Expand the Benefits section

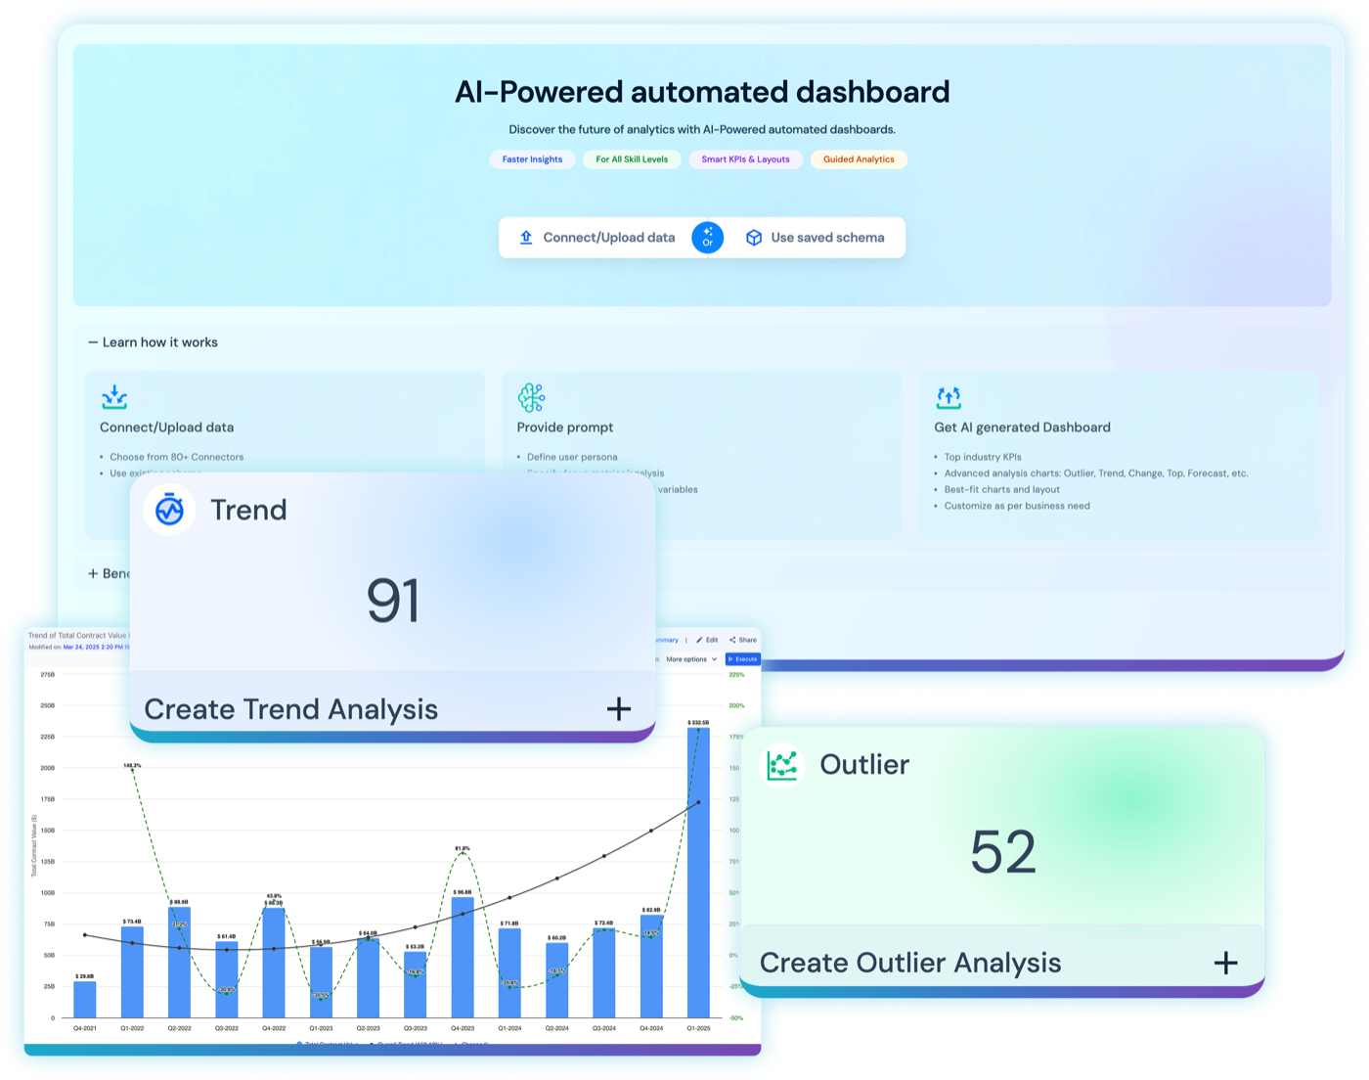(110, 573)
